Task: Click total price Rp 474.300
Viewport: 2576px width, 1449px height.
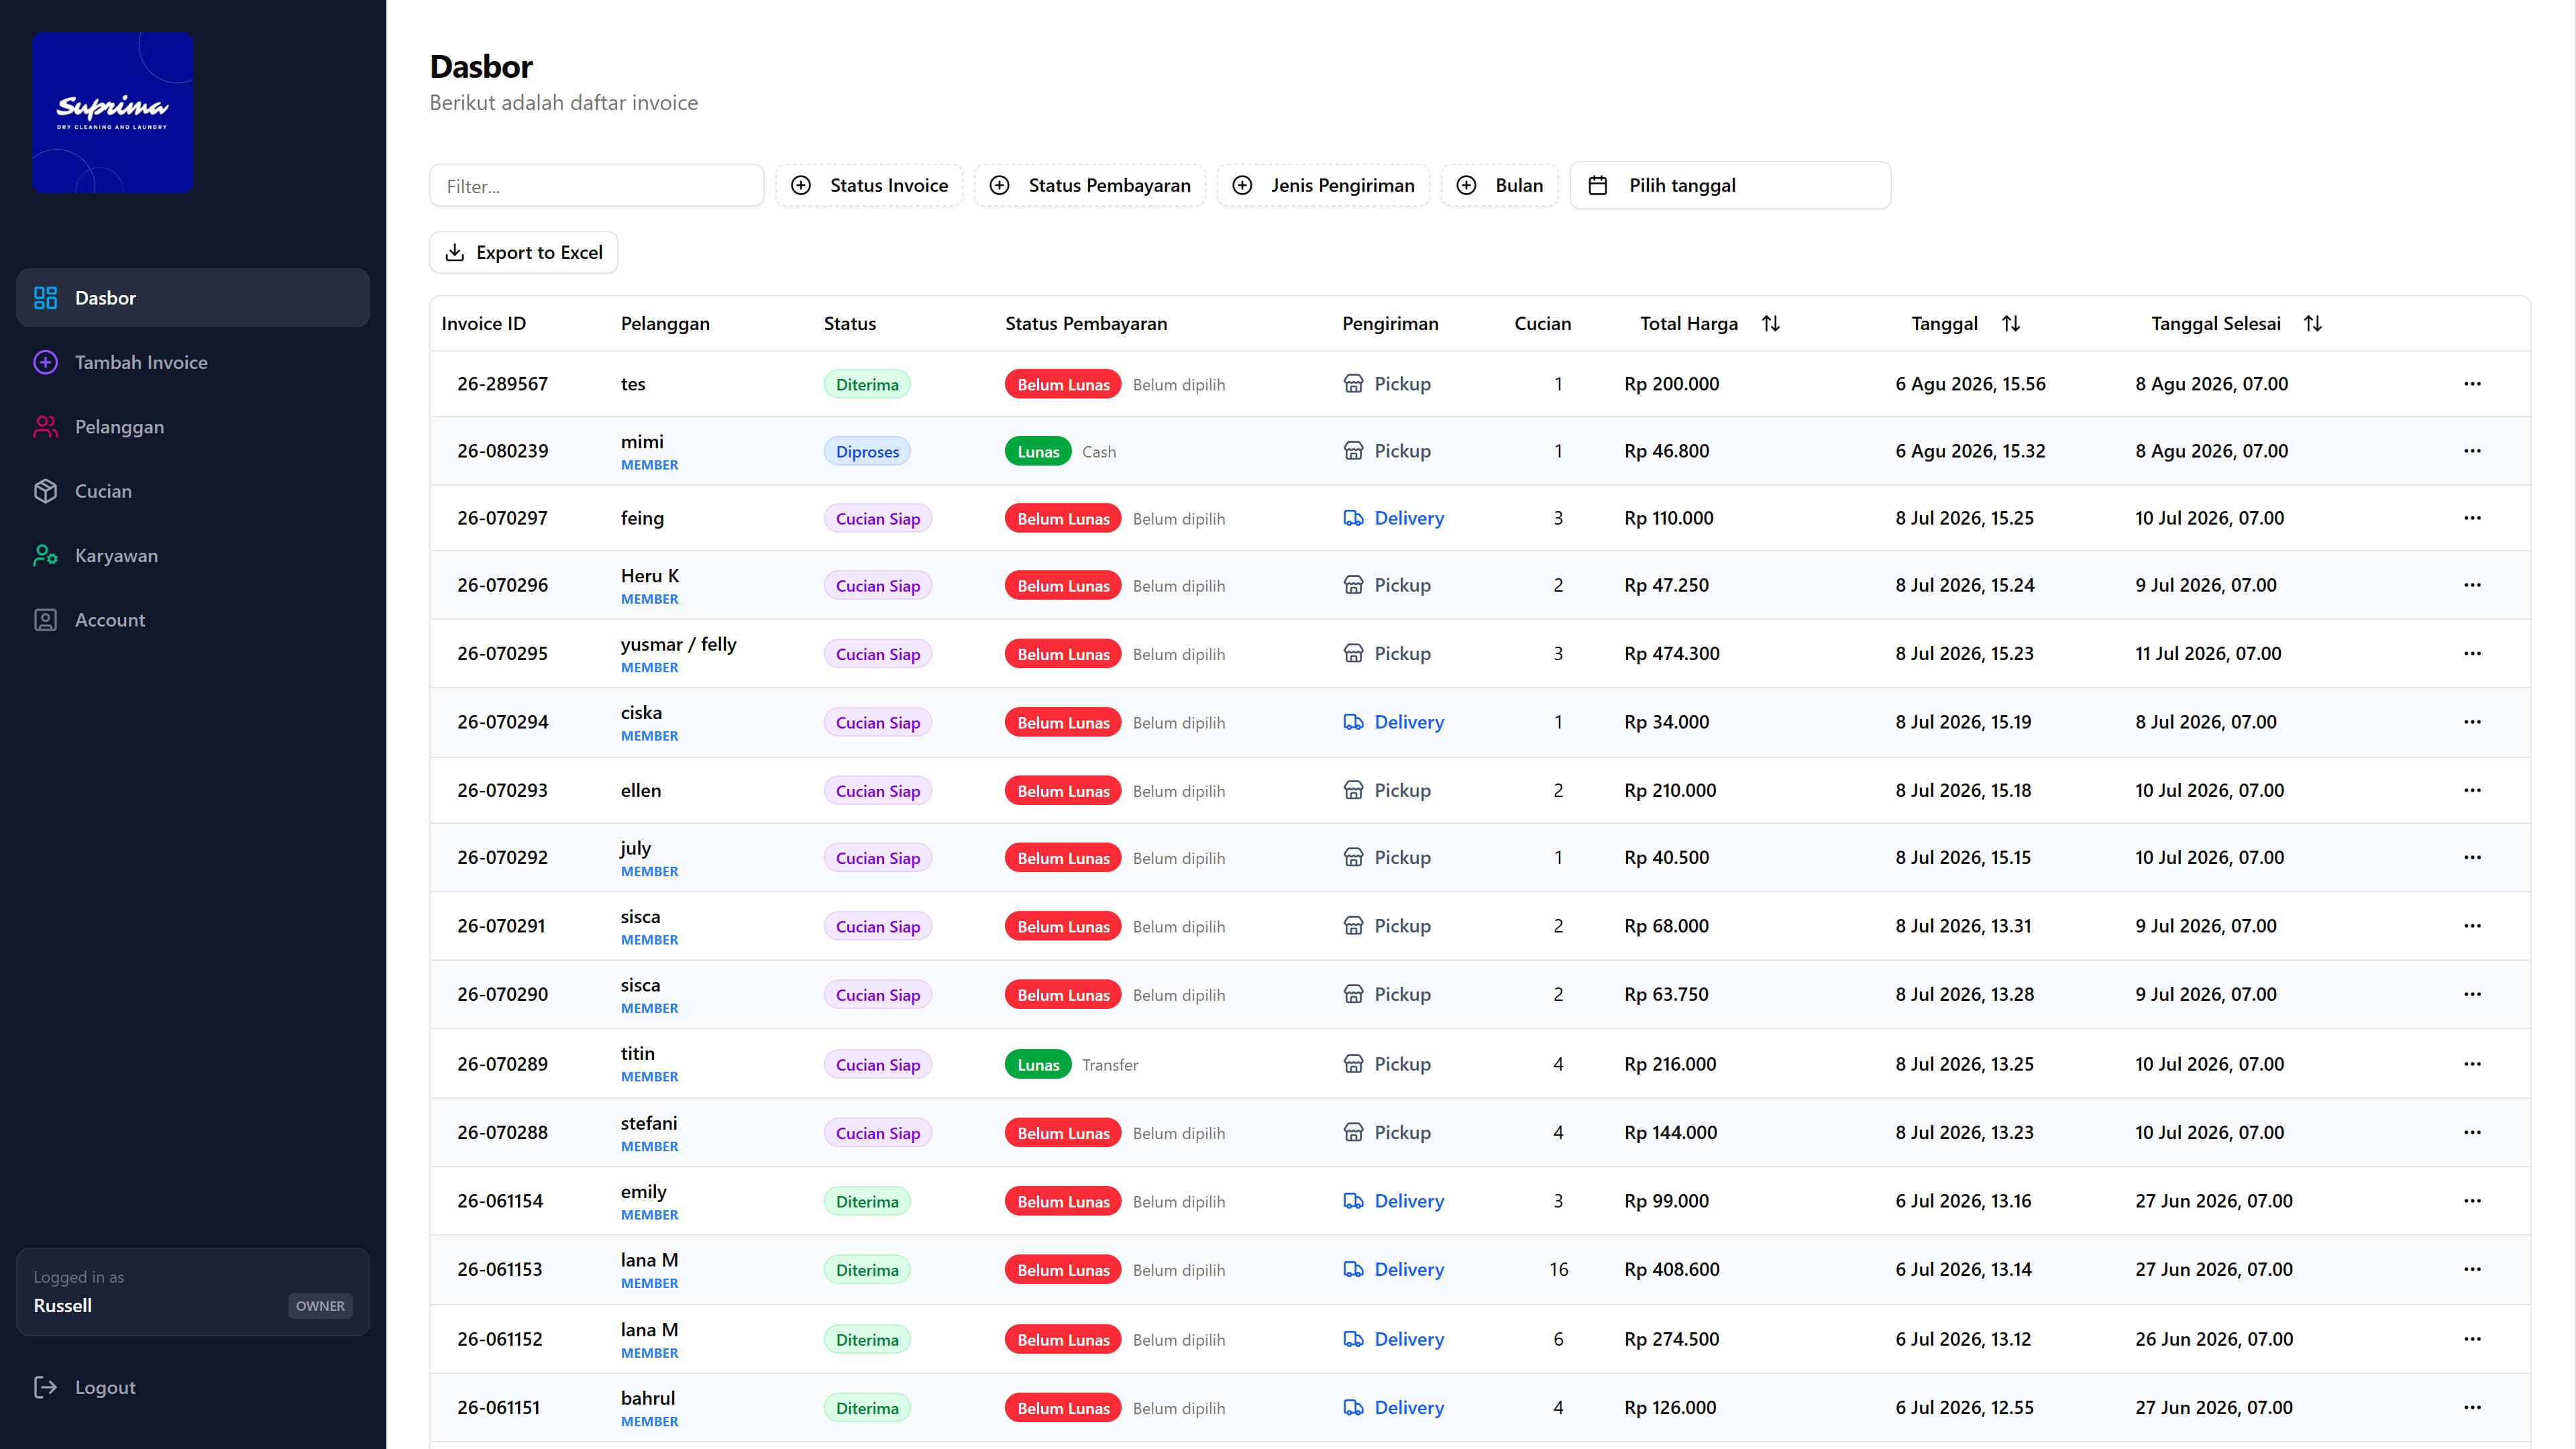Action: pyautogui.click(x=1672, y=653)
